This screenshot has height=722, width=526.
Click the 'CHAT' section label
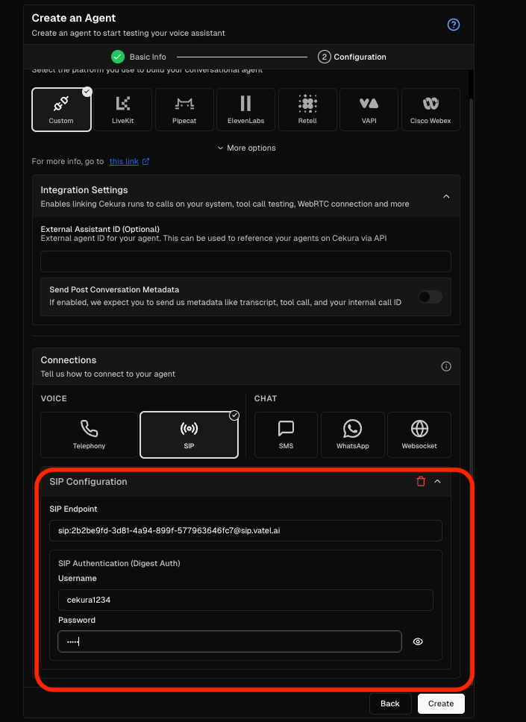tap(266, 398)
